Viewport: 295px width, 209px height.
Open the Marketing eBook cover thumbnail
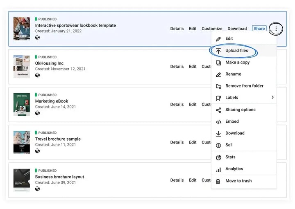coord(22,104)
